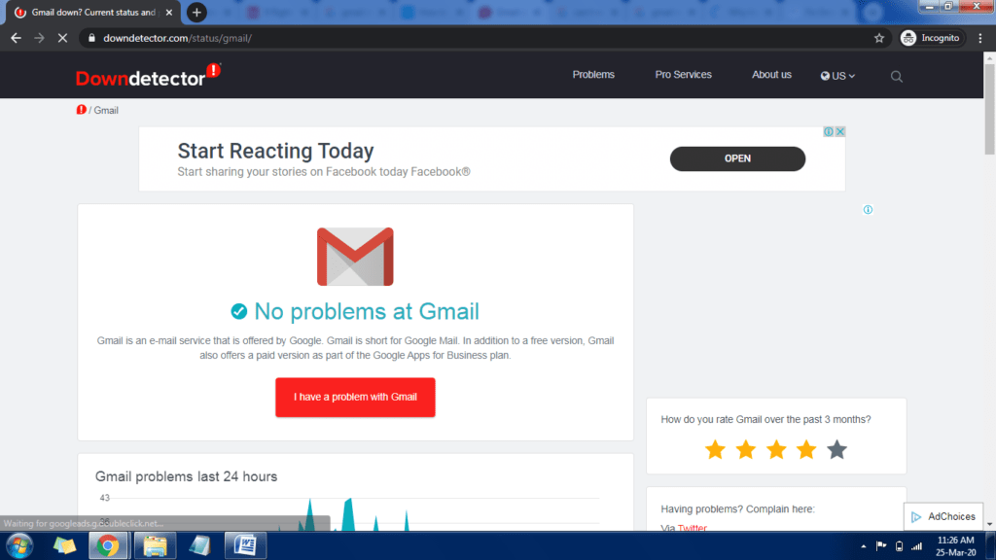Open Microsoft Word from the taskbar
Image resolution: width=996 pixels, height=560 pixels.
tap(245, 545)
